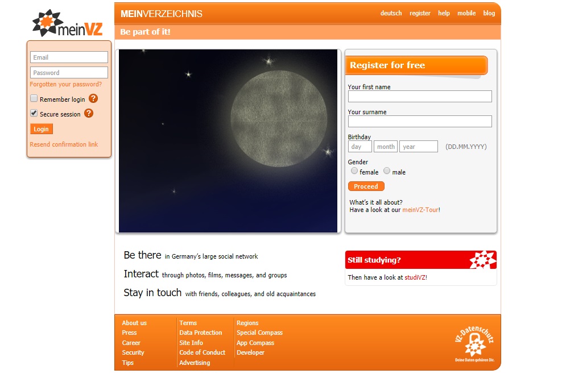Open Regions footer link
The image size is (566, 374).
point(247,323)
